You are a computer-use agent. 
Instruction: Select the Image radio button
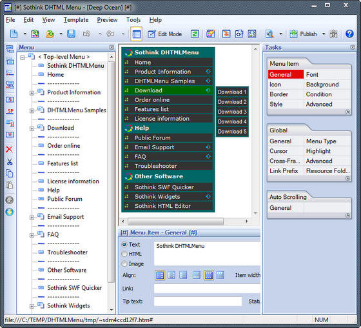click(124, 263)
